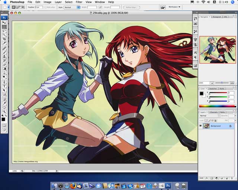Open the tool preset picker arrow
Screen dimensions: 238x190
click(9, 7)
